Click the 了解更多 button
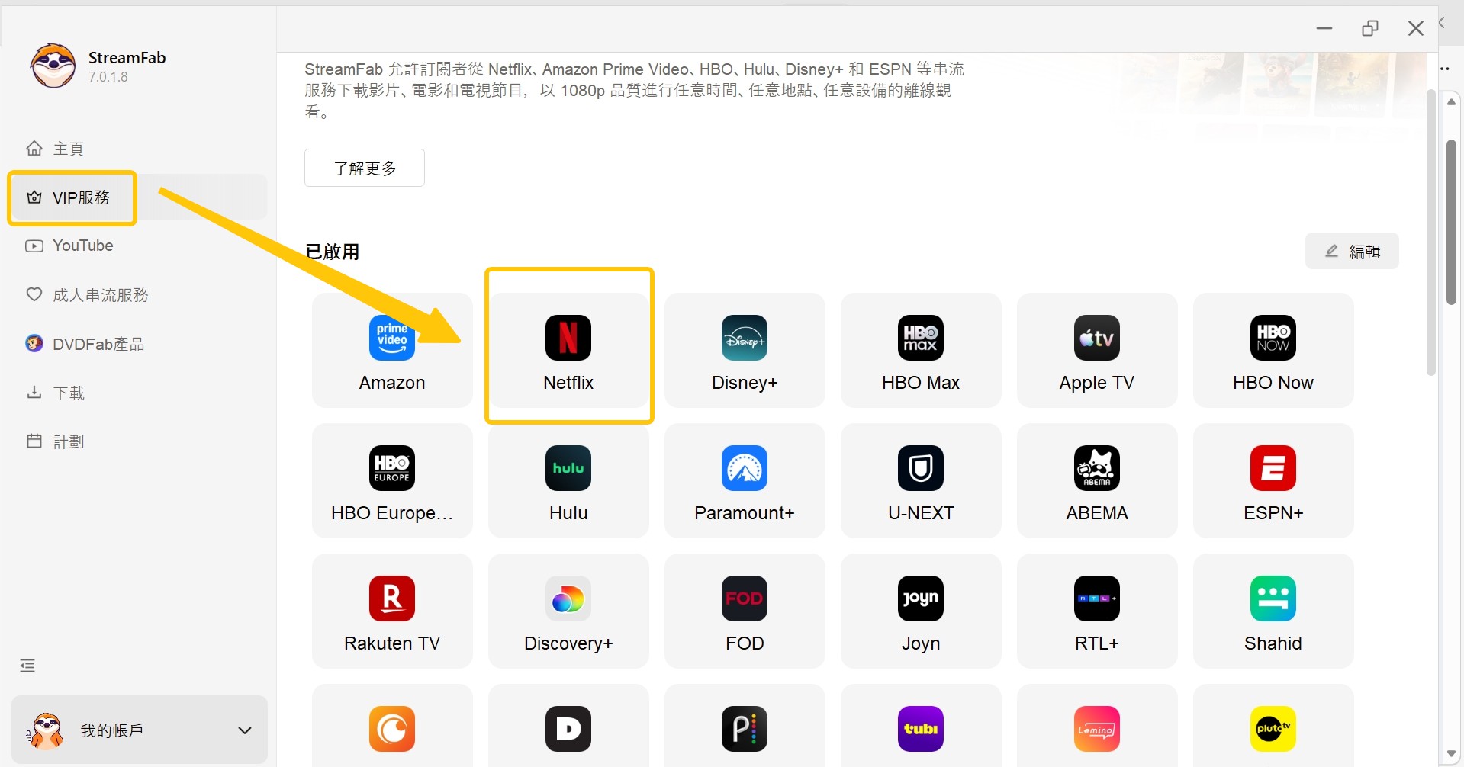This screenshot has width=1464, height=767. 364,168
